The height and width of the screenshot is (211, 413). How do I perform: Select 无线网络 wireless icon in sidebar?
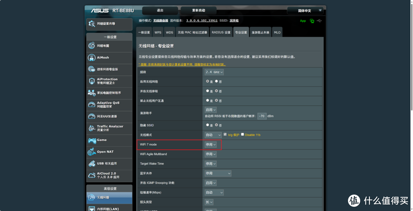92,197
